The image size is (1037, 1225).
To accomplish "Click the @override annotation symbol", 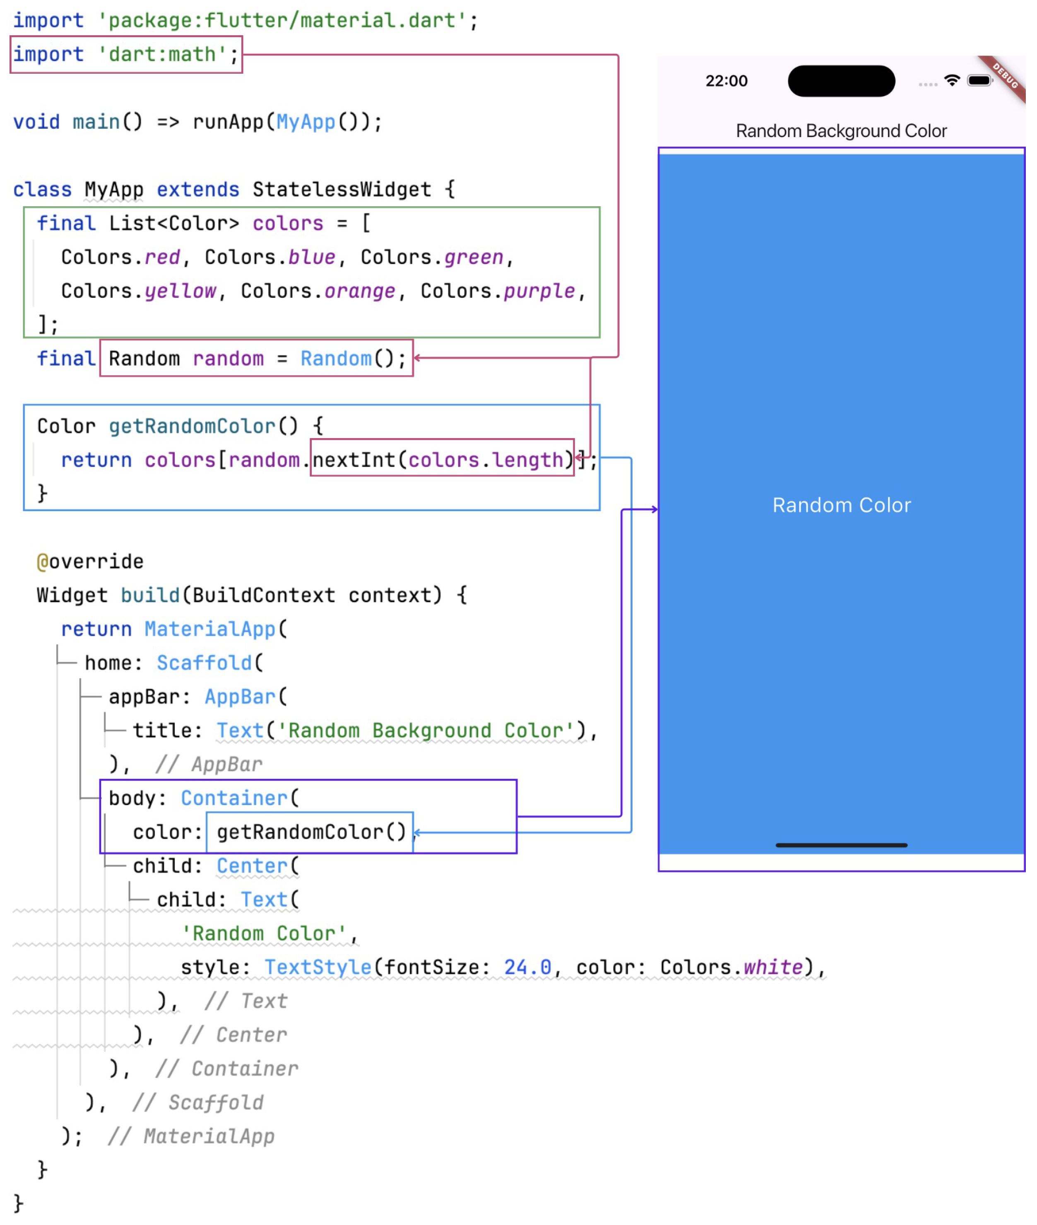I will tap(42, 562).
